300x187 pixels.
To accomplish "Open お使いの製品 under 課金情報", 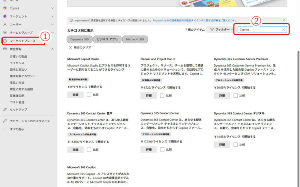I will point(18,56).
